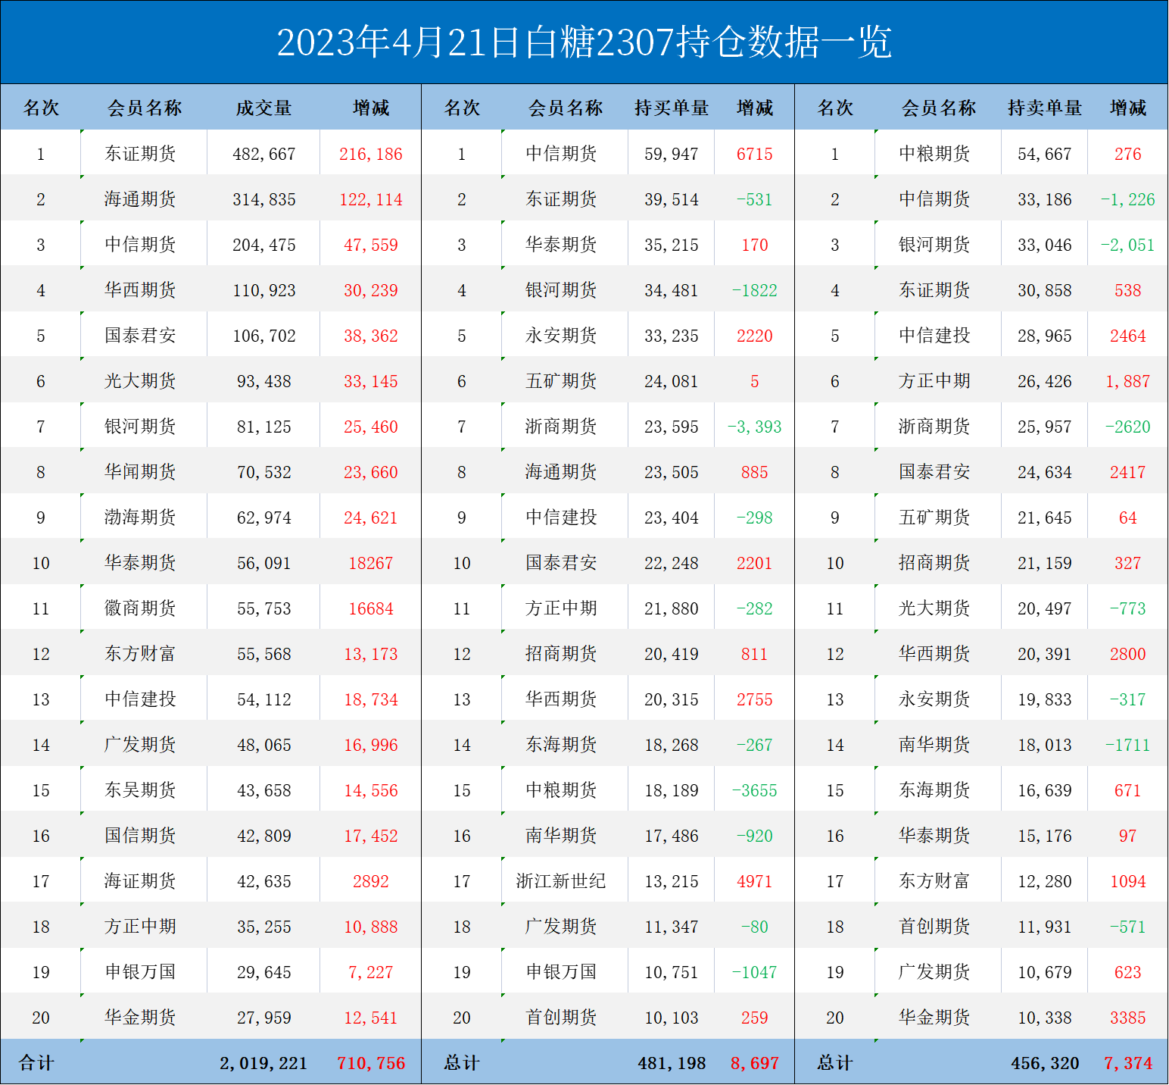Viewport: 1169px width, 1085px height.
Task: Click short change value -1711
Action: tap(1128, 745)
